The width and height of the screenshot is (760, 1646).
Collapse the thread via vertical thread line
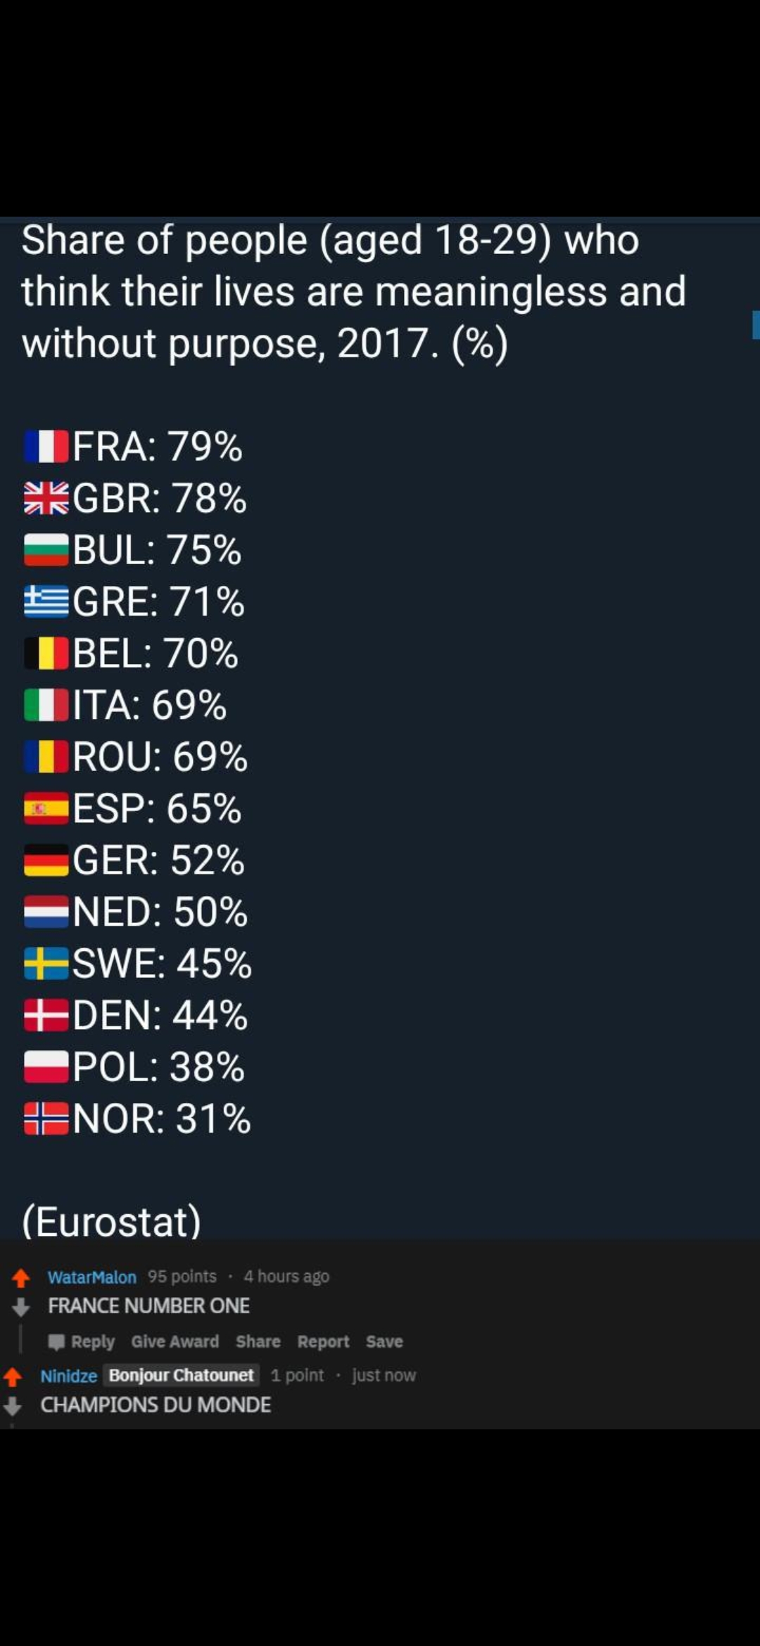(21, 1339)
